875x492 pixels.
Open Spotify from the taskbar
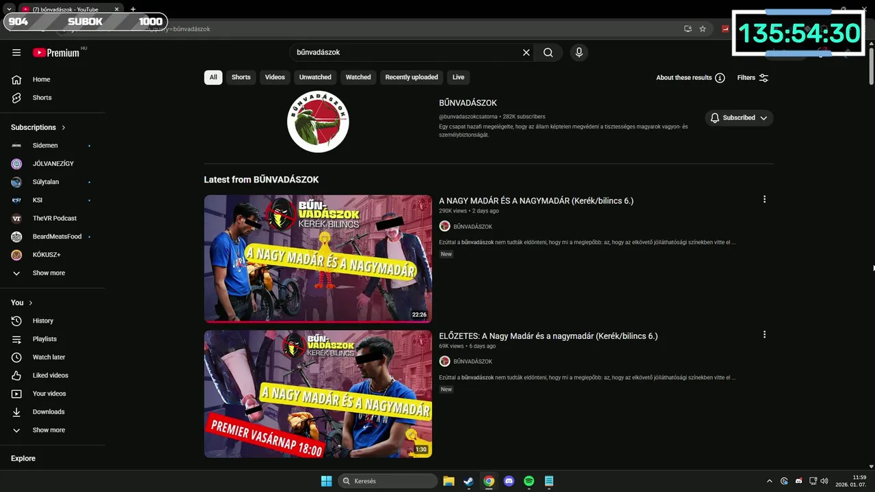coord(529,481)
